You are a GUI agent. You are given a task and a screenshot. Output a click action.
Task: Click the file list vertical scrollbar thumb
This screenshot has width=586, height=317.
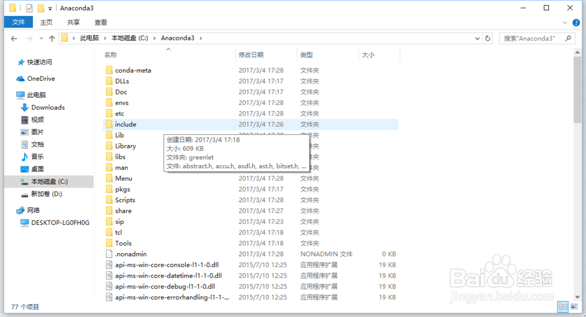(x=577, y=90)
